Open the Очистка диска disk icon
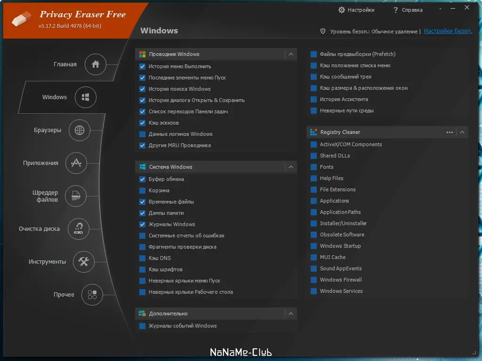The width and height of the screenshot is (482, 361). (x=79, y=229)
